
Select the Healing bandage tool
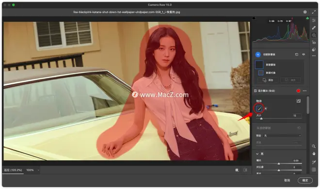[x=314, y=28]
